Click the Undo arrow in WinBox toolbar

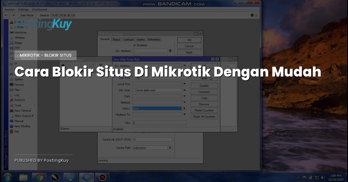(7, 15)
